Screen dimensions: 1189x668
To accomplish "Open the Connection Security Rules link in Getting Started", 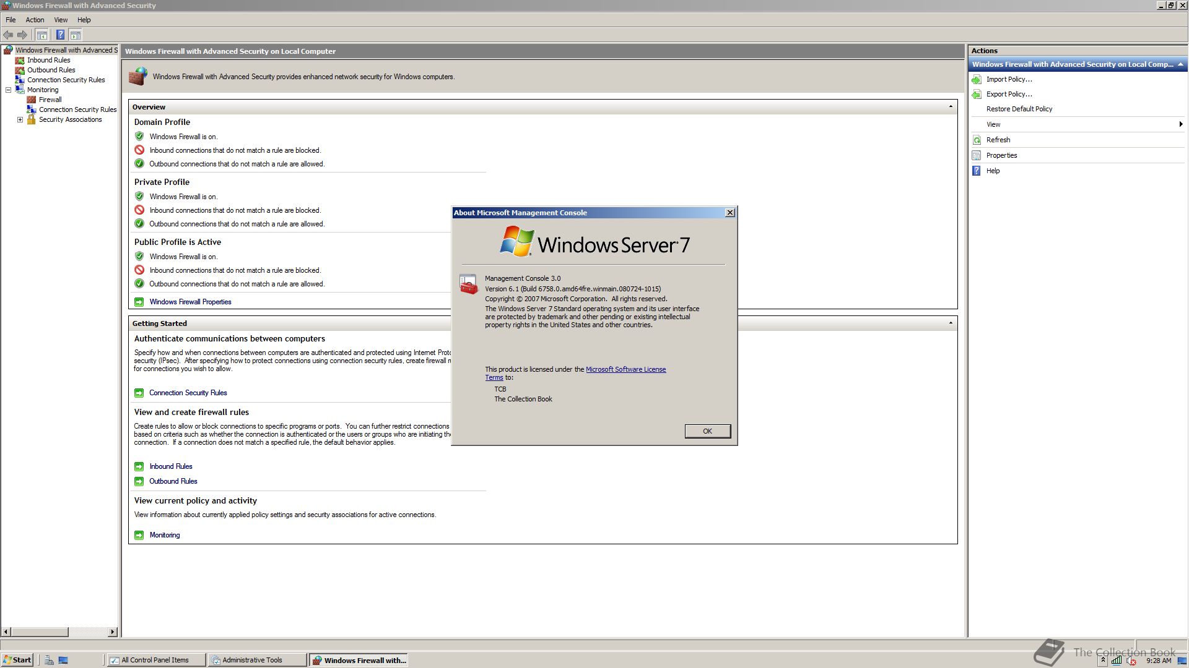I will click(x=188, y=393).
